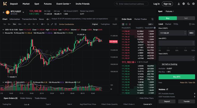
Task: Switch to Buy side
Action: click(x=168, y=18)
